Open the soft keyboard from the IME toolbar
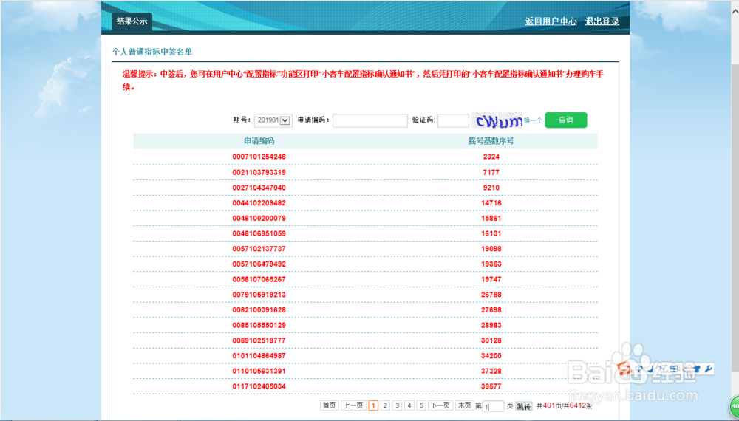The width and height of the screenshot is (739, 421). click(673, 369)
